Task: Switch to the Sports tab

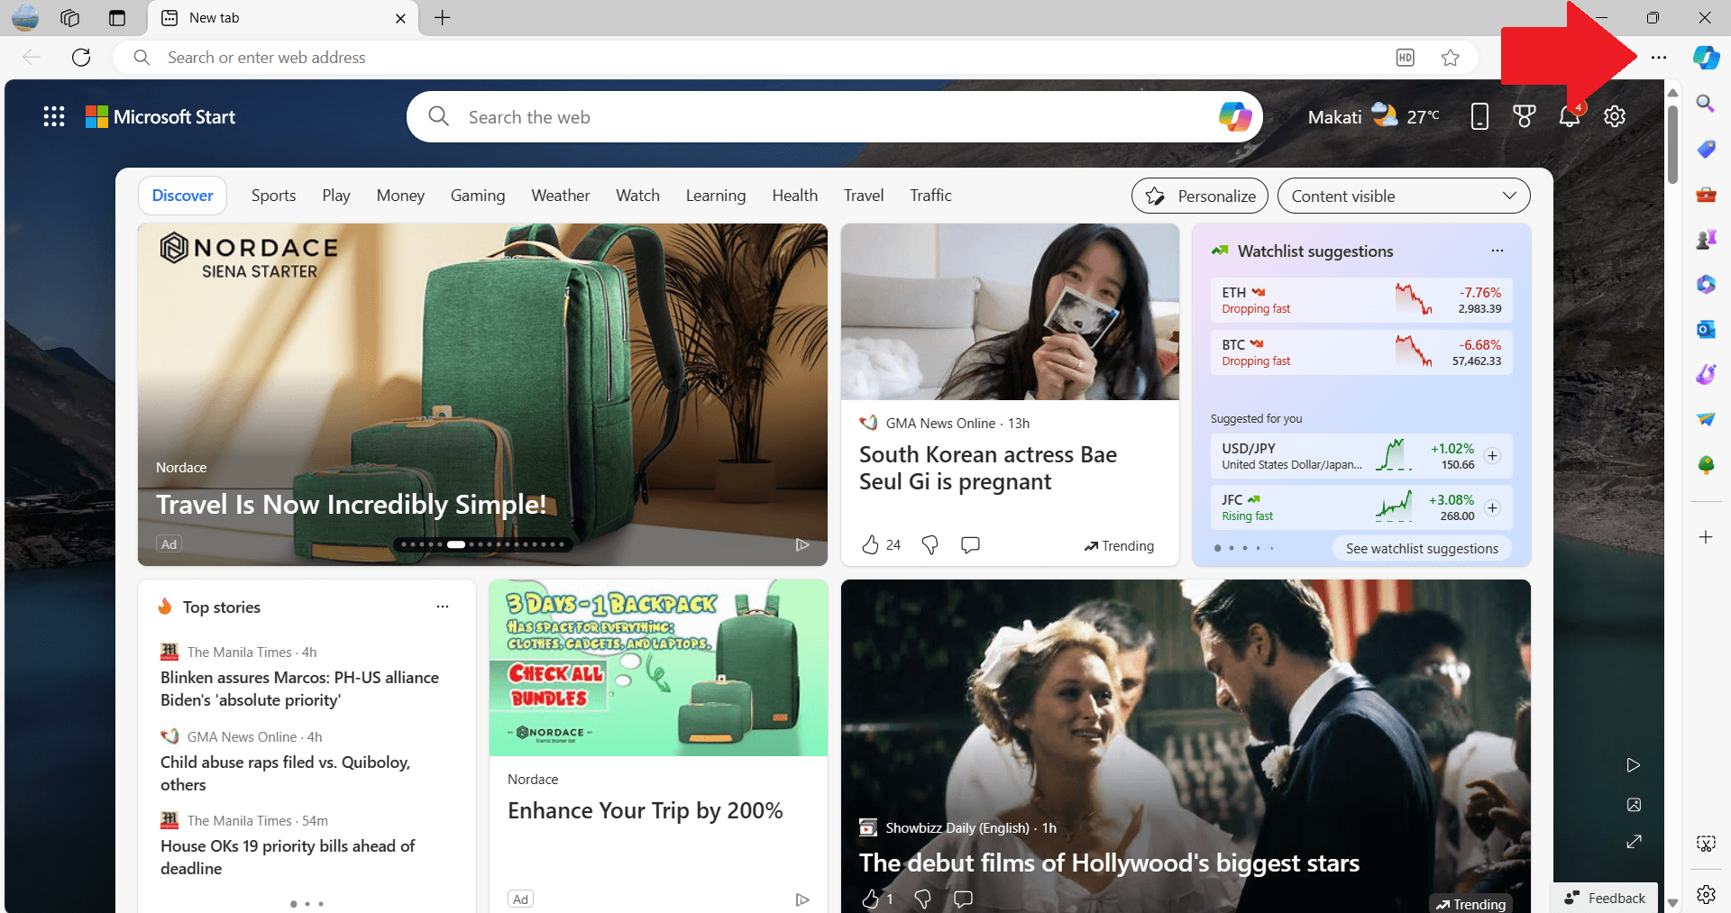Action: tap(273, 196)
